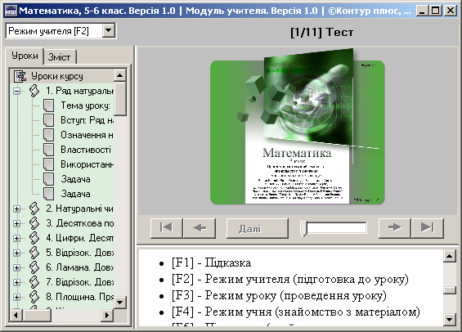The width and height of the screenshot is (462, 332).
Task: Go to previous slide arrow button
Action: 200,228
